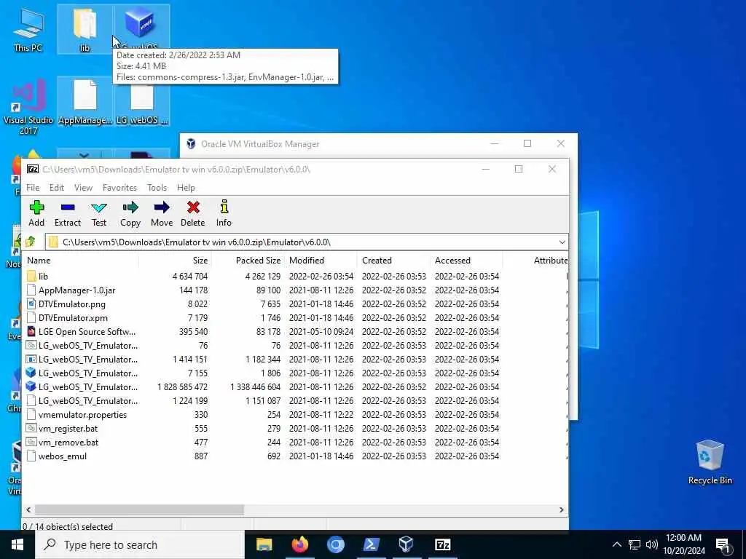
Task: Open the volume control tray icon
Action: pyautogui.click(x=652, y=544)
